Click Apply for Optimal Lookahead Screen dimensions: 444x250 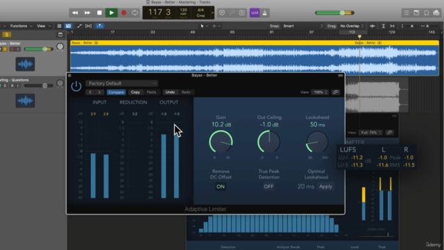click(x=325, y=187)
